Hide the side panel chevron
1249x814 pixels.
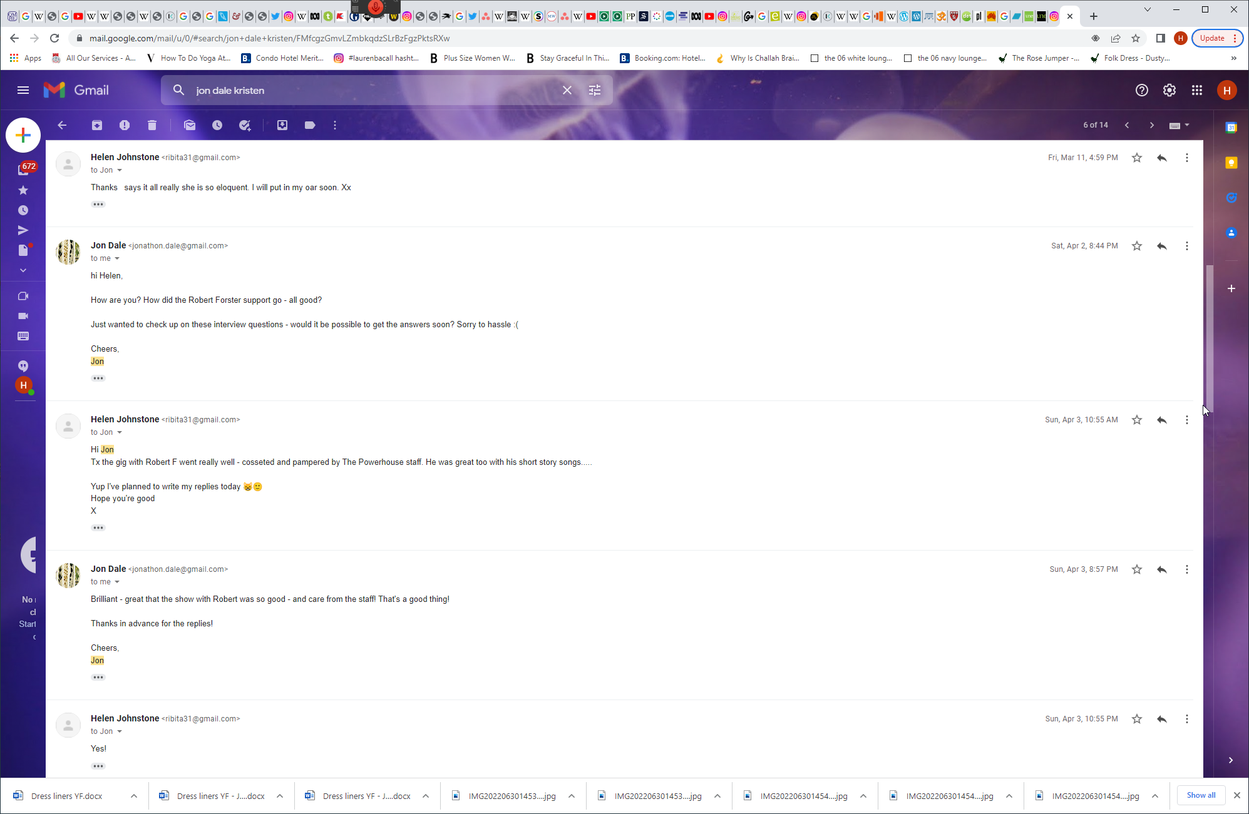click(1231, 760)
